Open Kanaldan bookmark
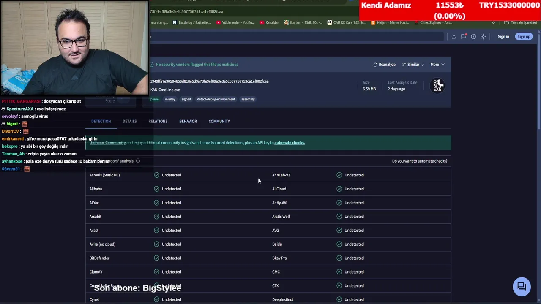541x304 pixels. click(270, 23)
